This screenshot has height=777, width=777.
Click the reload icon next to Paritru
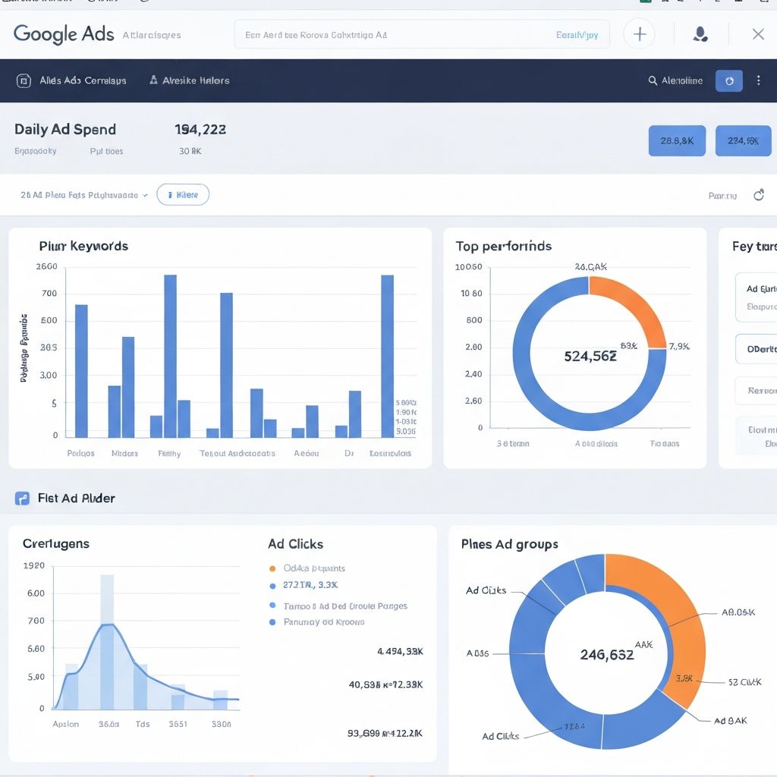[758, 195]
